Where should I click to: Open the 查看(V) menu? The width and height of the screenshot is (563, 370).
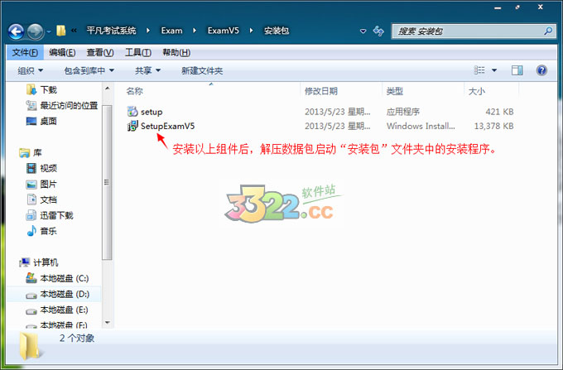[x=100, y=53]
